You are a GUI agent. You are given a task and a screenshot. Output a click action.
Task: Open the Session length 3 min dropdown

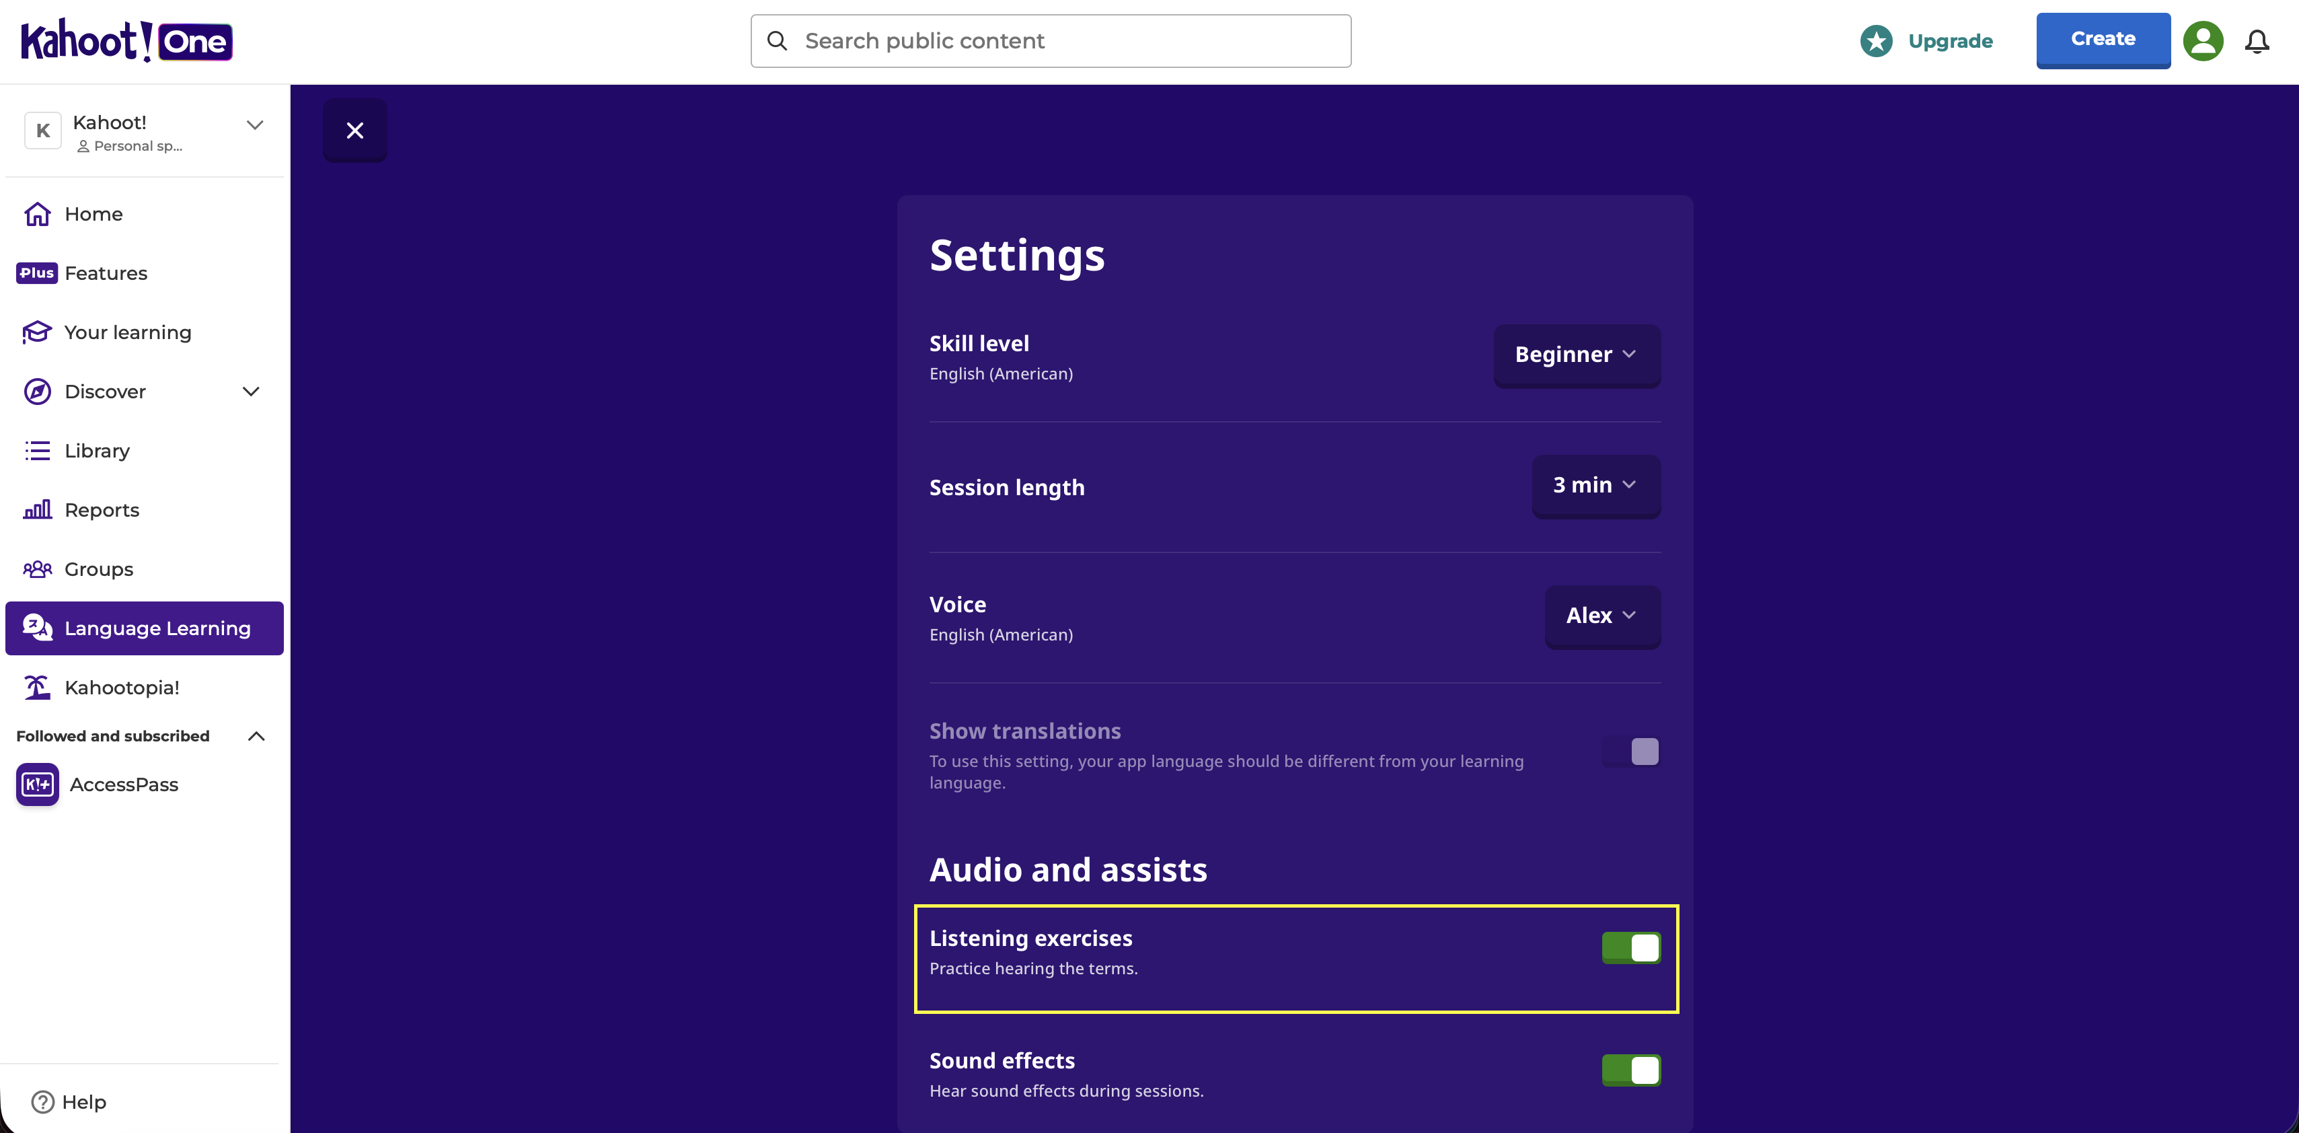pyautogui.click(x=1595, y=485)
